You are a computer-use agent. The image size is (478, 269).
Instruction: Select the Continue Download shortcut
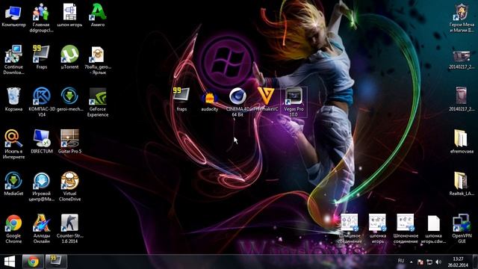[13, 60]
